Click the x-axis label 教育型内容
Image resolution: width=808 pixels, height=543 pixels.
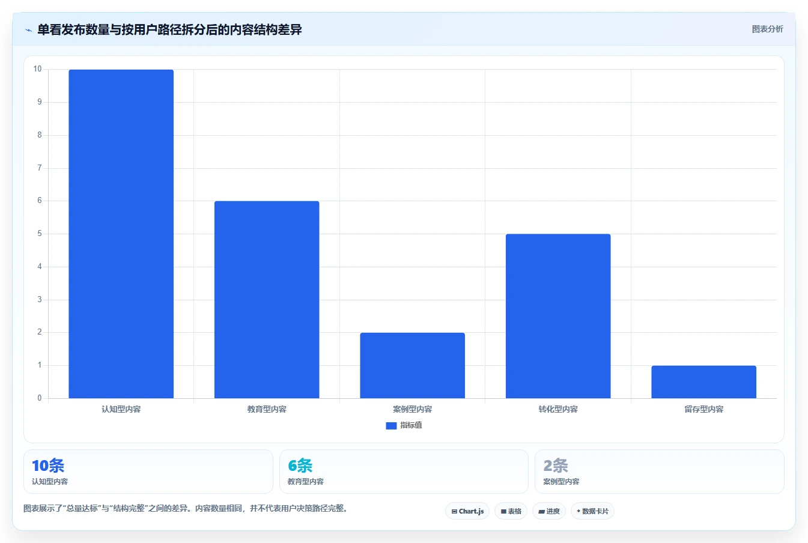pos(267,409)
